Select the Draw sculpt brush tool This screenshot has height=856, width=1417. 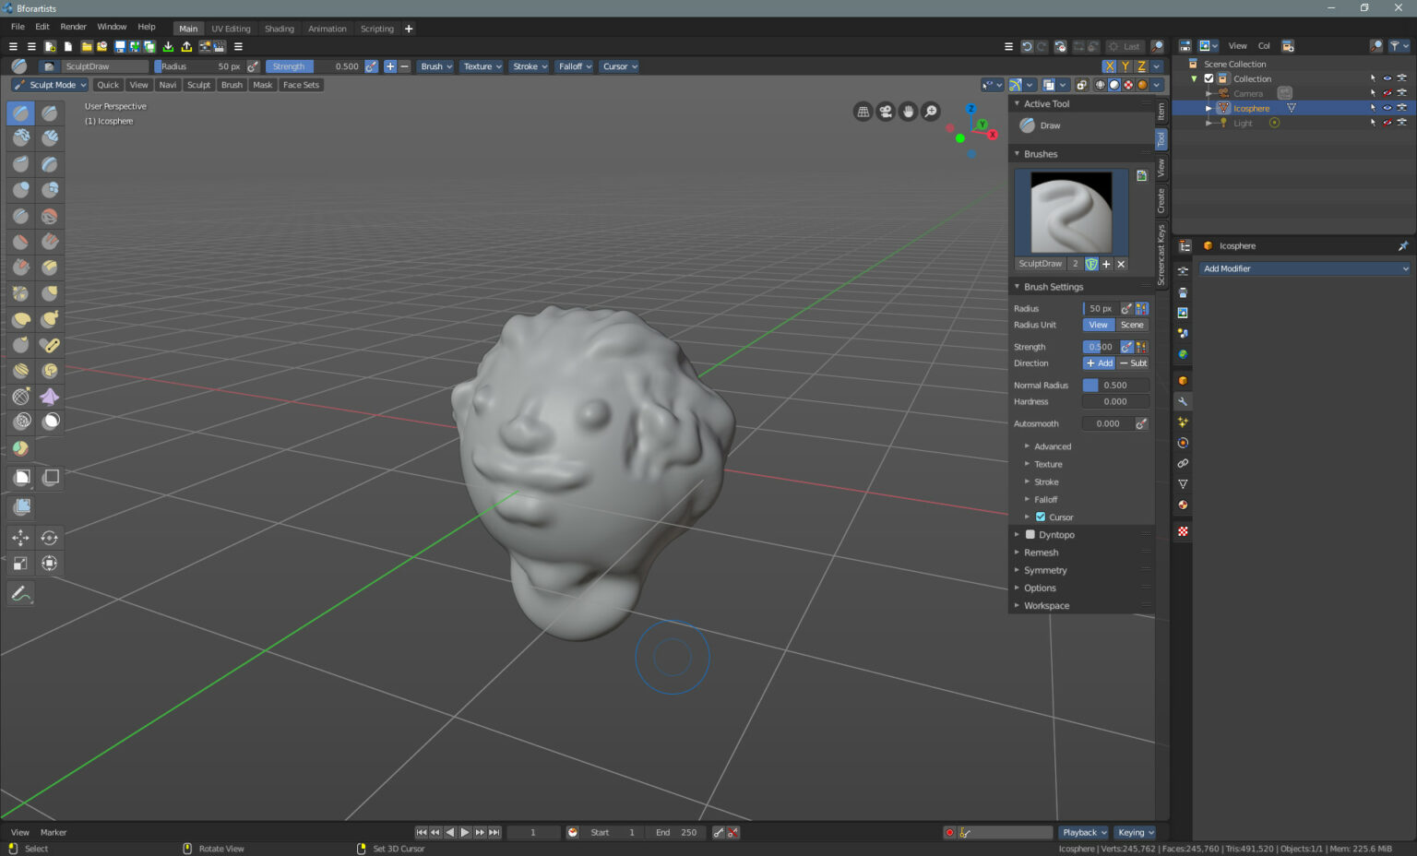pos(21,113)
